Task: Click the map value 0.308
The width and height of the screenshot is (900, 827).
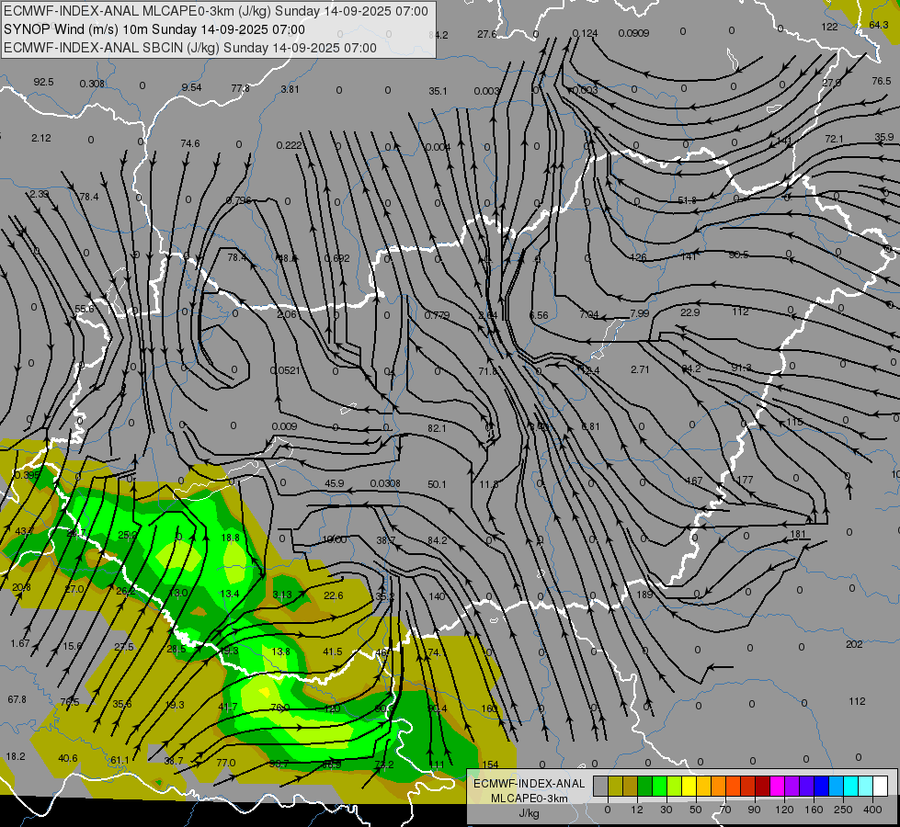Action: [x=92, y=84]
